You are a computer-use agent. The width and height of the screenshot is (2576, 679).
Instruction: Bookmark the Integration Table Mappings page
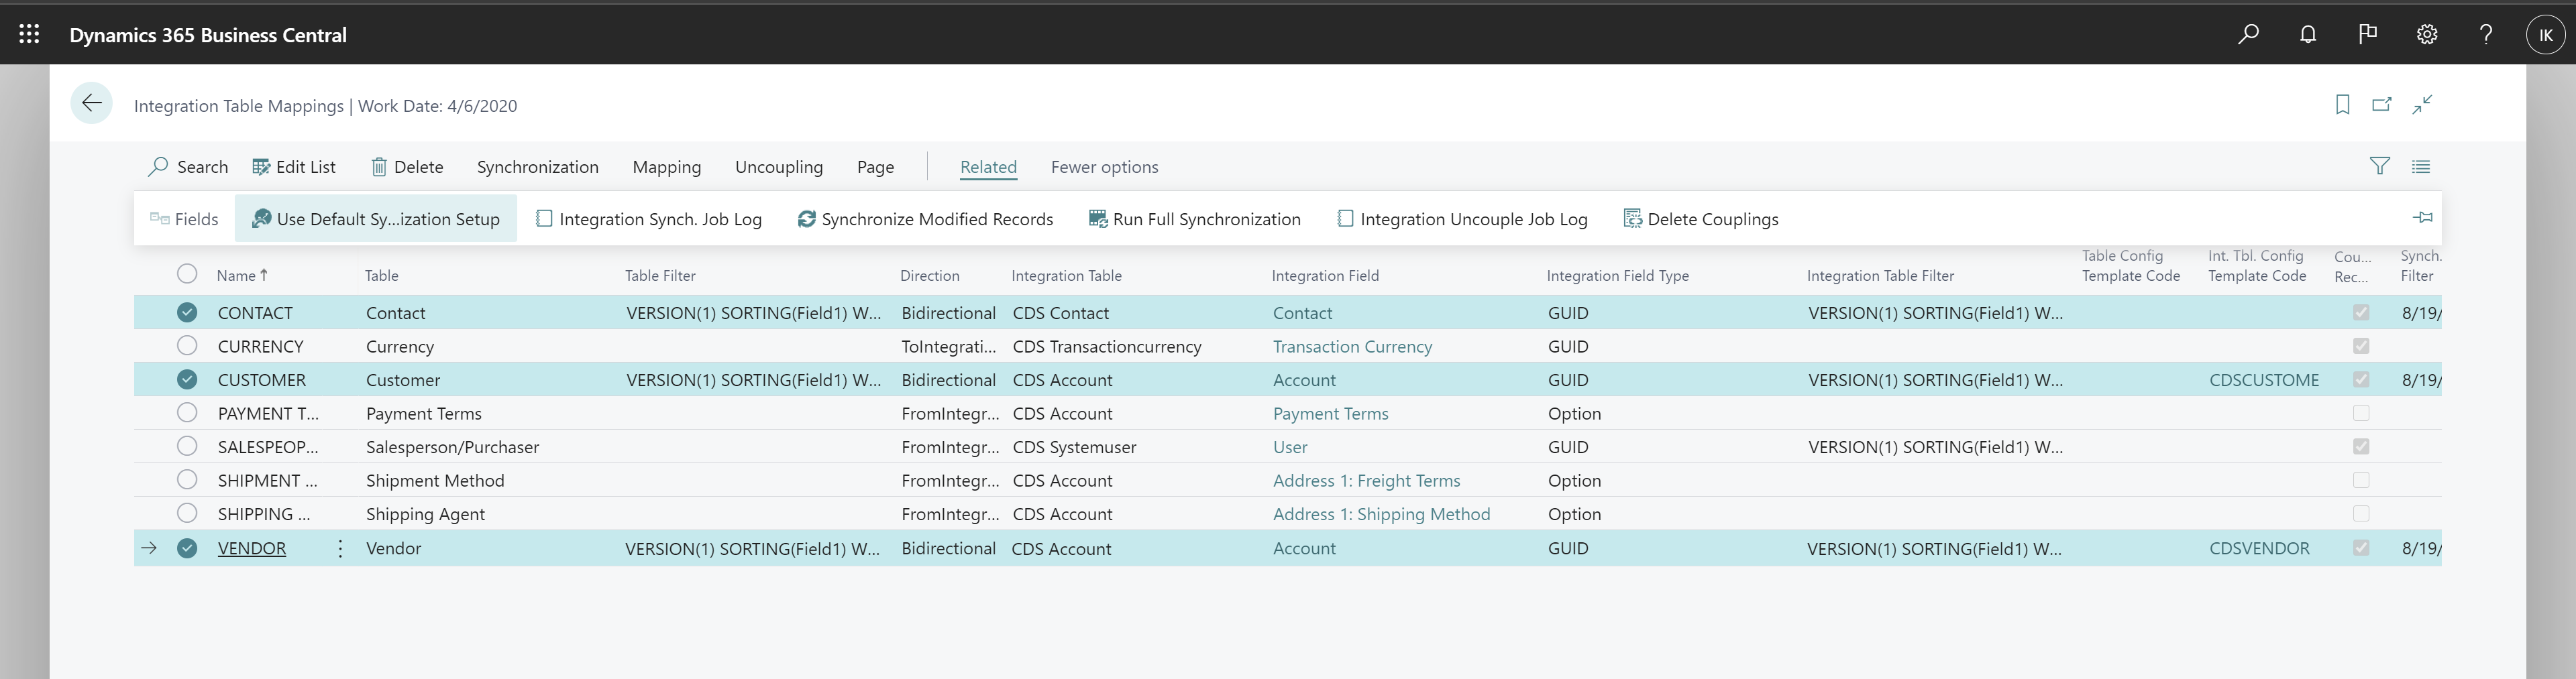click(x=2342, y=104)
